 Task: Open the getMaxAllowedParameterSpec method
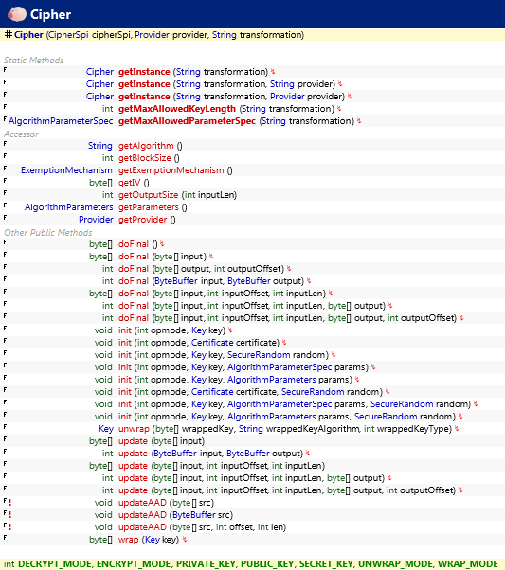(x=187, y=121)
